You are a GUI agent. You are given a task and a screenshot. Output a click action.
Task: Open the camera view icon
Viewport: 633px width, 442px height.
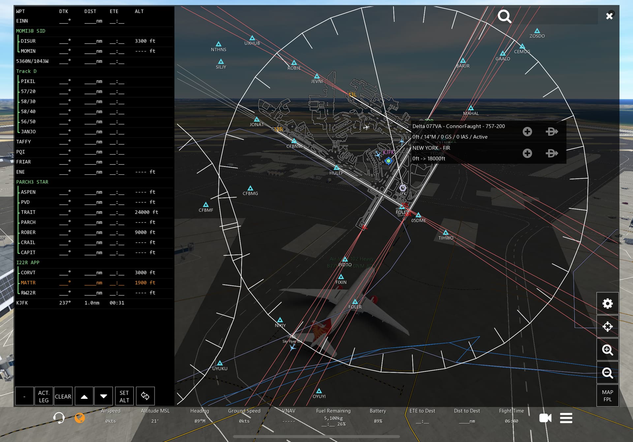(x=545, y=418)
